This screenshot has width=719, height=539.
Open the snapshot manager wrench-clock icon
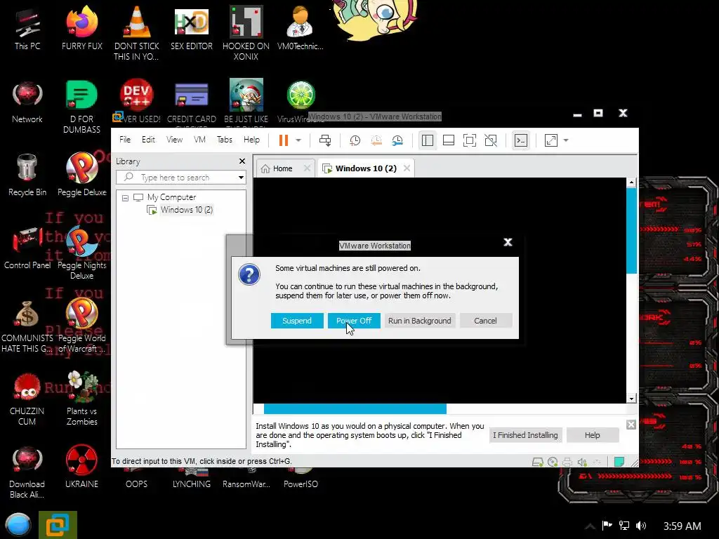tap(397, 140)
